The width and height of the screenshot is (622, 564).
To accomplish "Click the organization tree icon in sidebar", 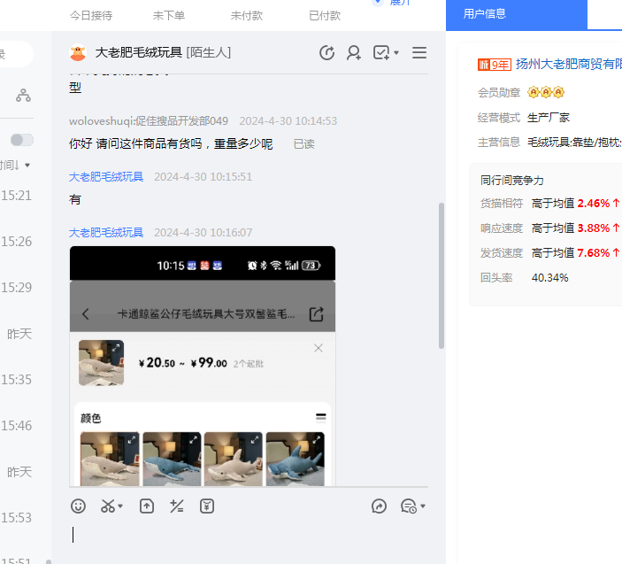I will pos(23,96).
